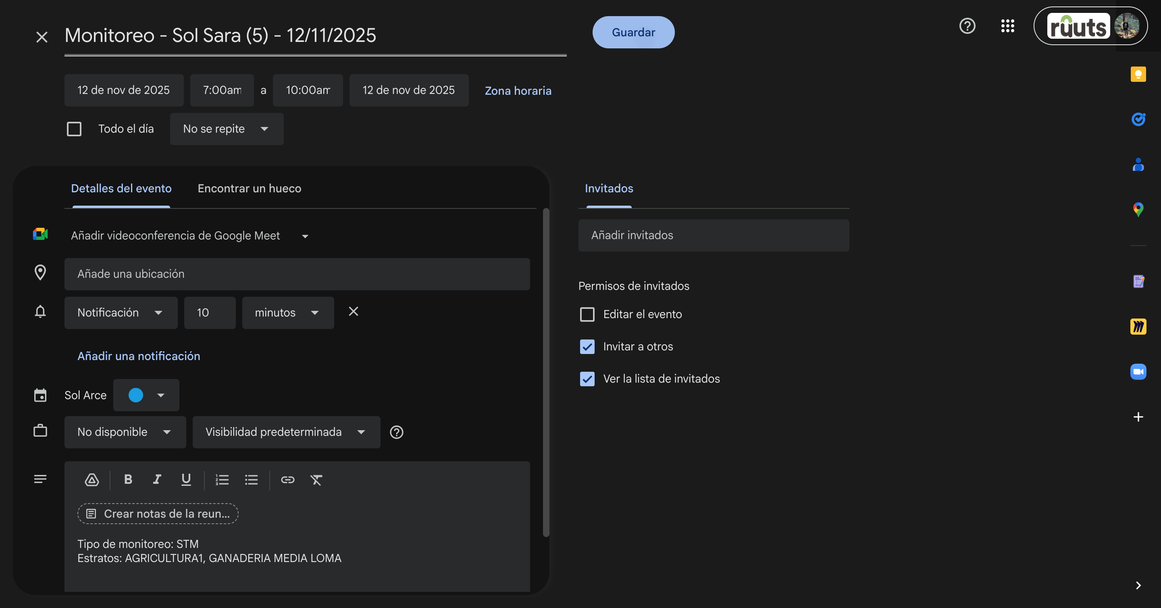Open Google Maps side panel icon

(x=1138, y=209)
